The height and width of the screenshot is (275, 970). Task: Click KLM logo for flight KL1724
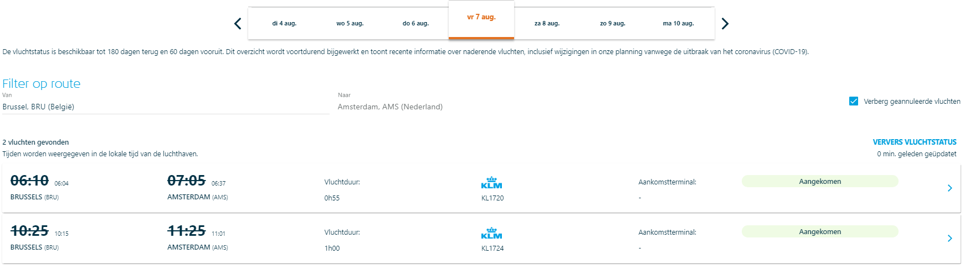pos(491,233)
